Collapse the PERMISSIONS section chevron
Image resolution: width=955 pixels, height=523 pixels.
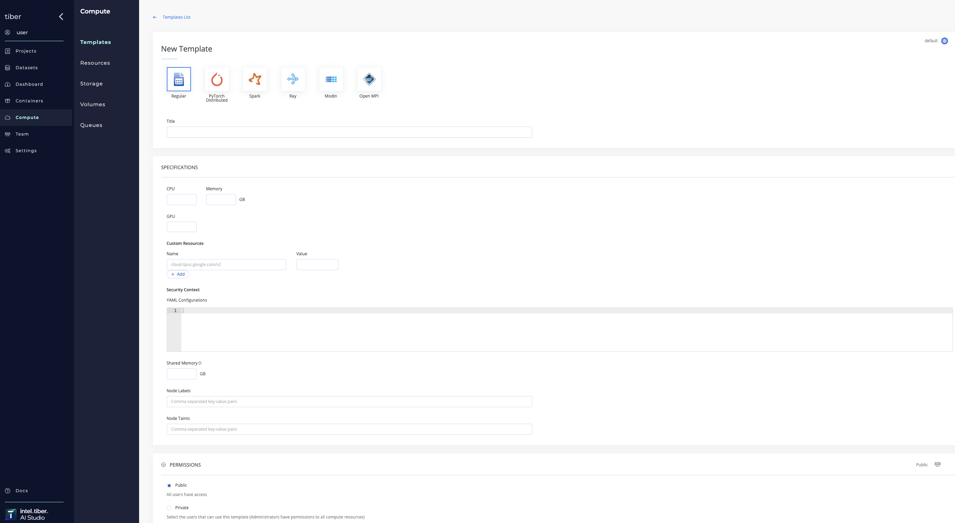point(163,465)
